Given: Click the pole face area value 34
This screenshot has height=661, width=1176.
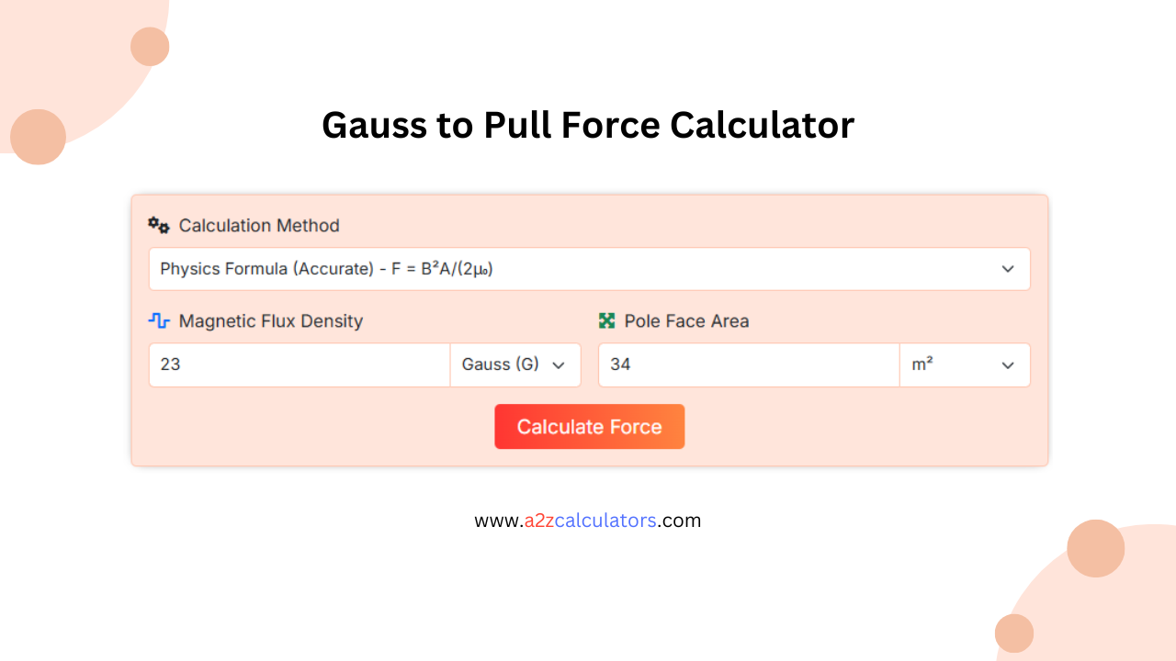Looking at the screenshot, I should tap(748, 364).
